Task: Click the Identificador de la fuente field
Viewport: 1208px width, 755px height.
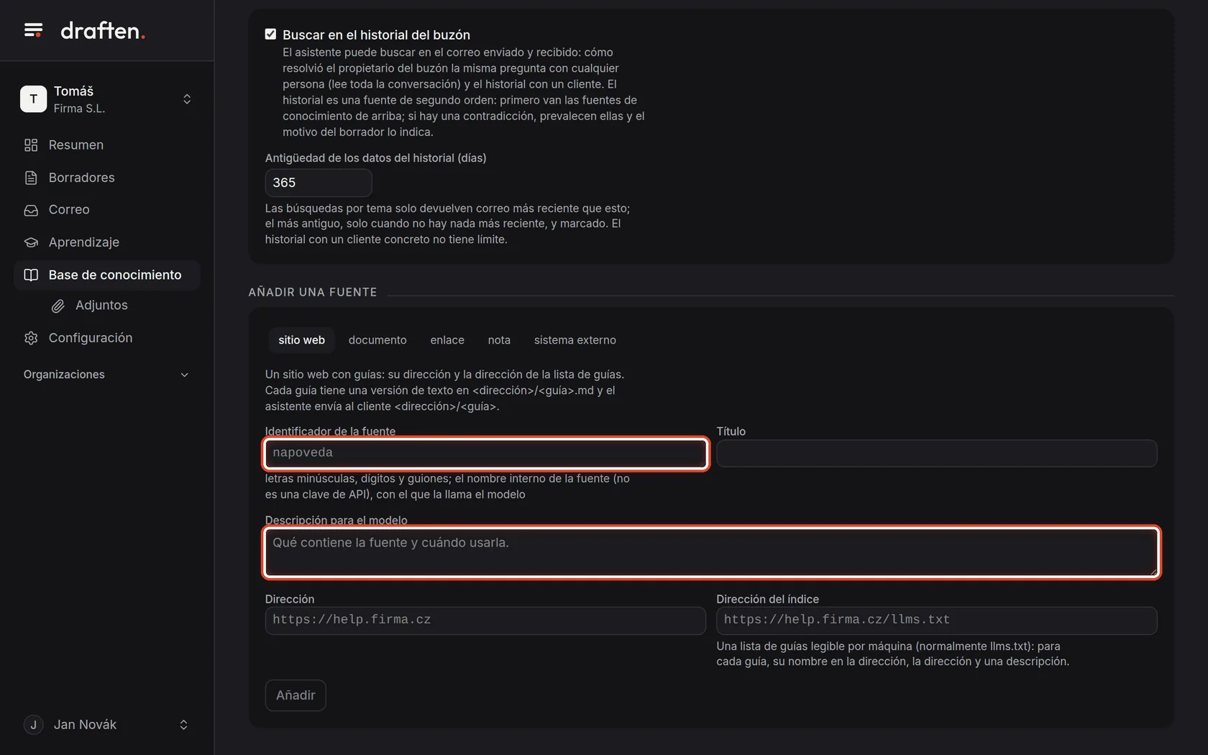Action: click(485, 453)
